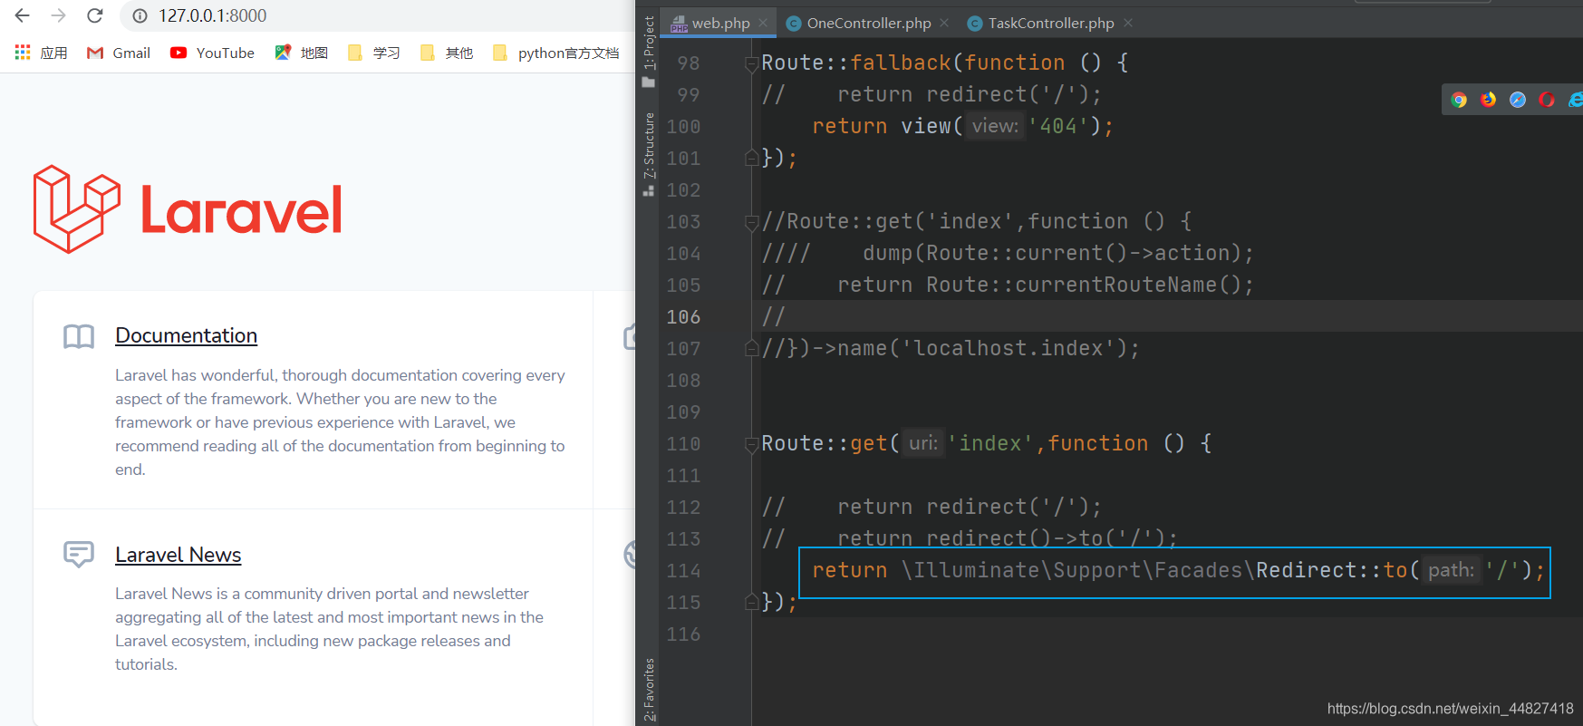Close the web.php tab

coord(764,23)
